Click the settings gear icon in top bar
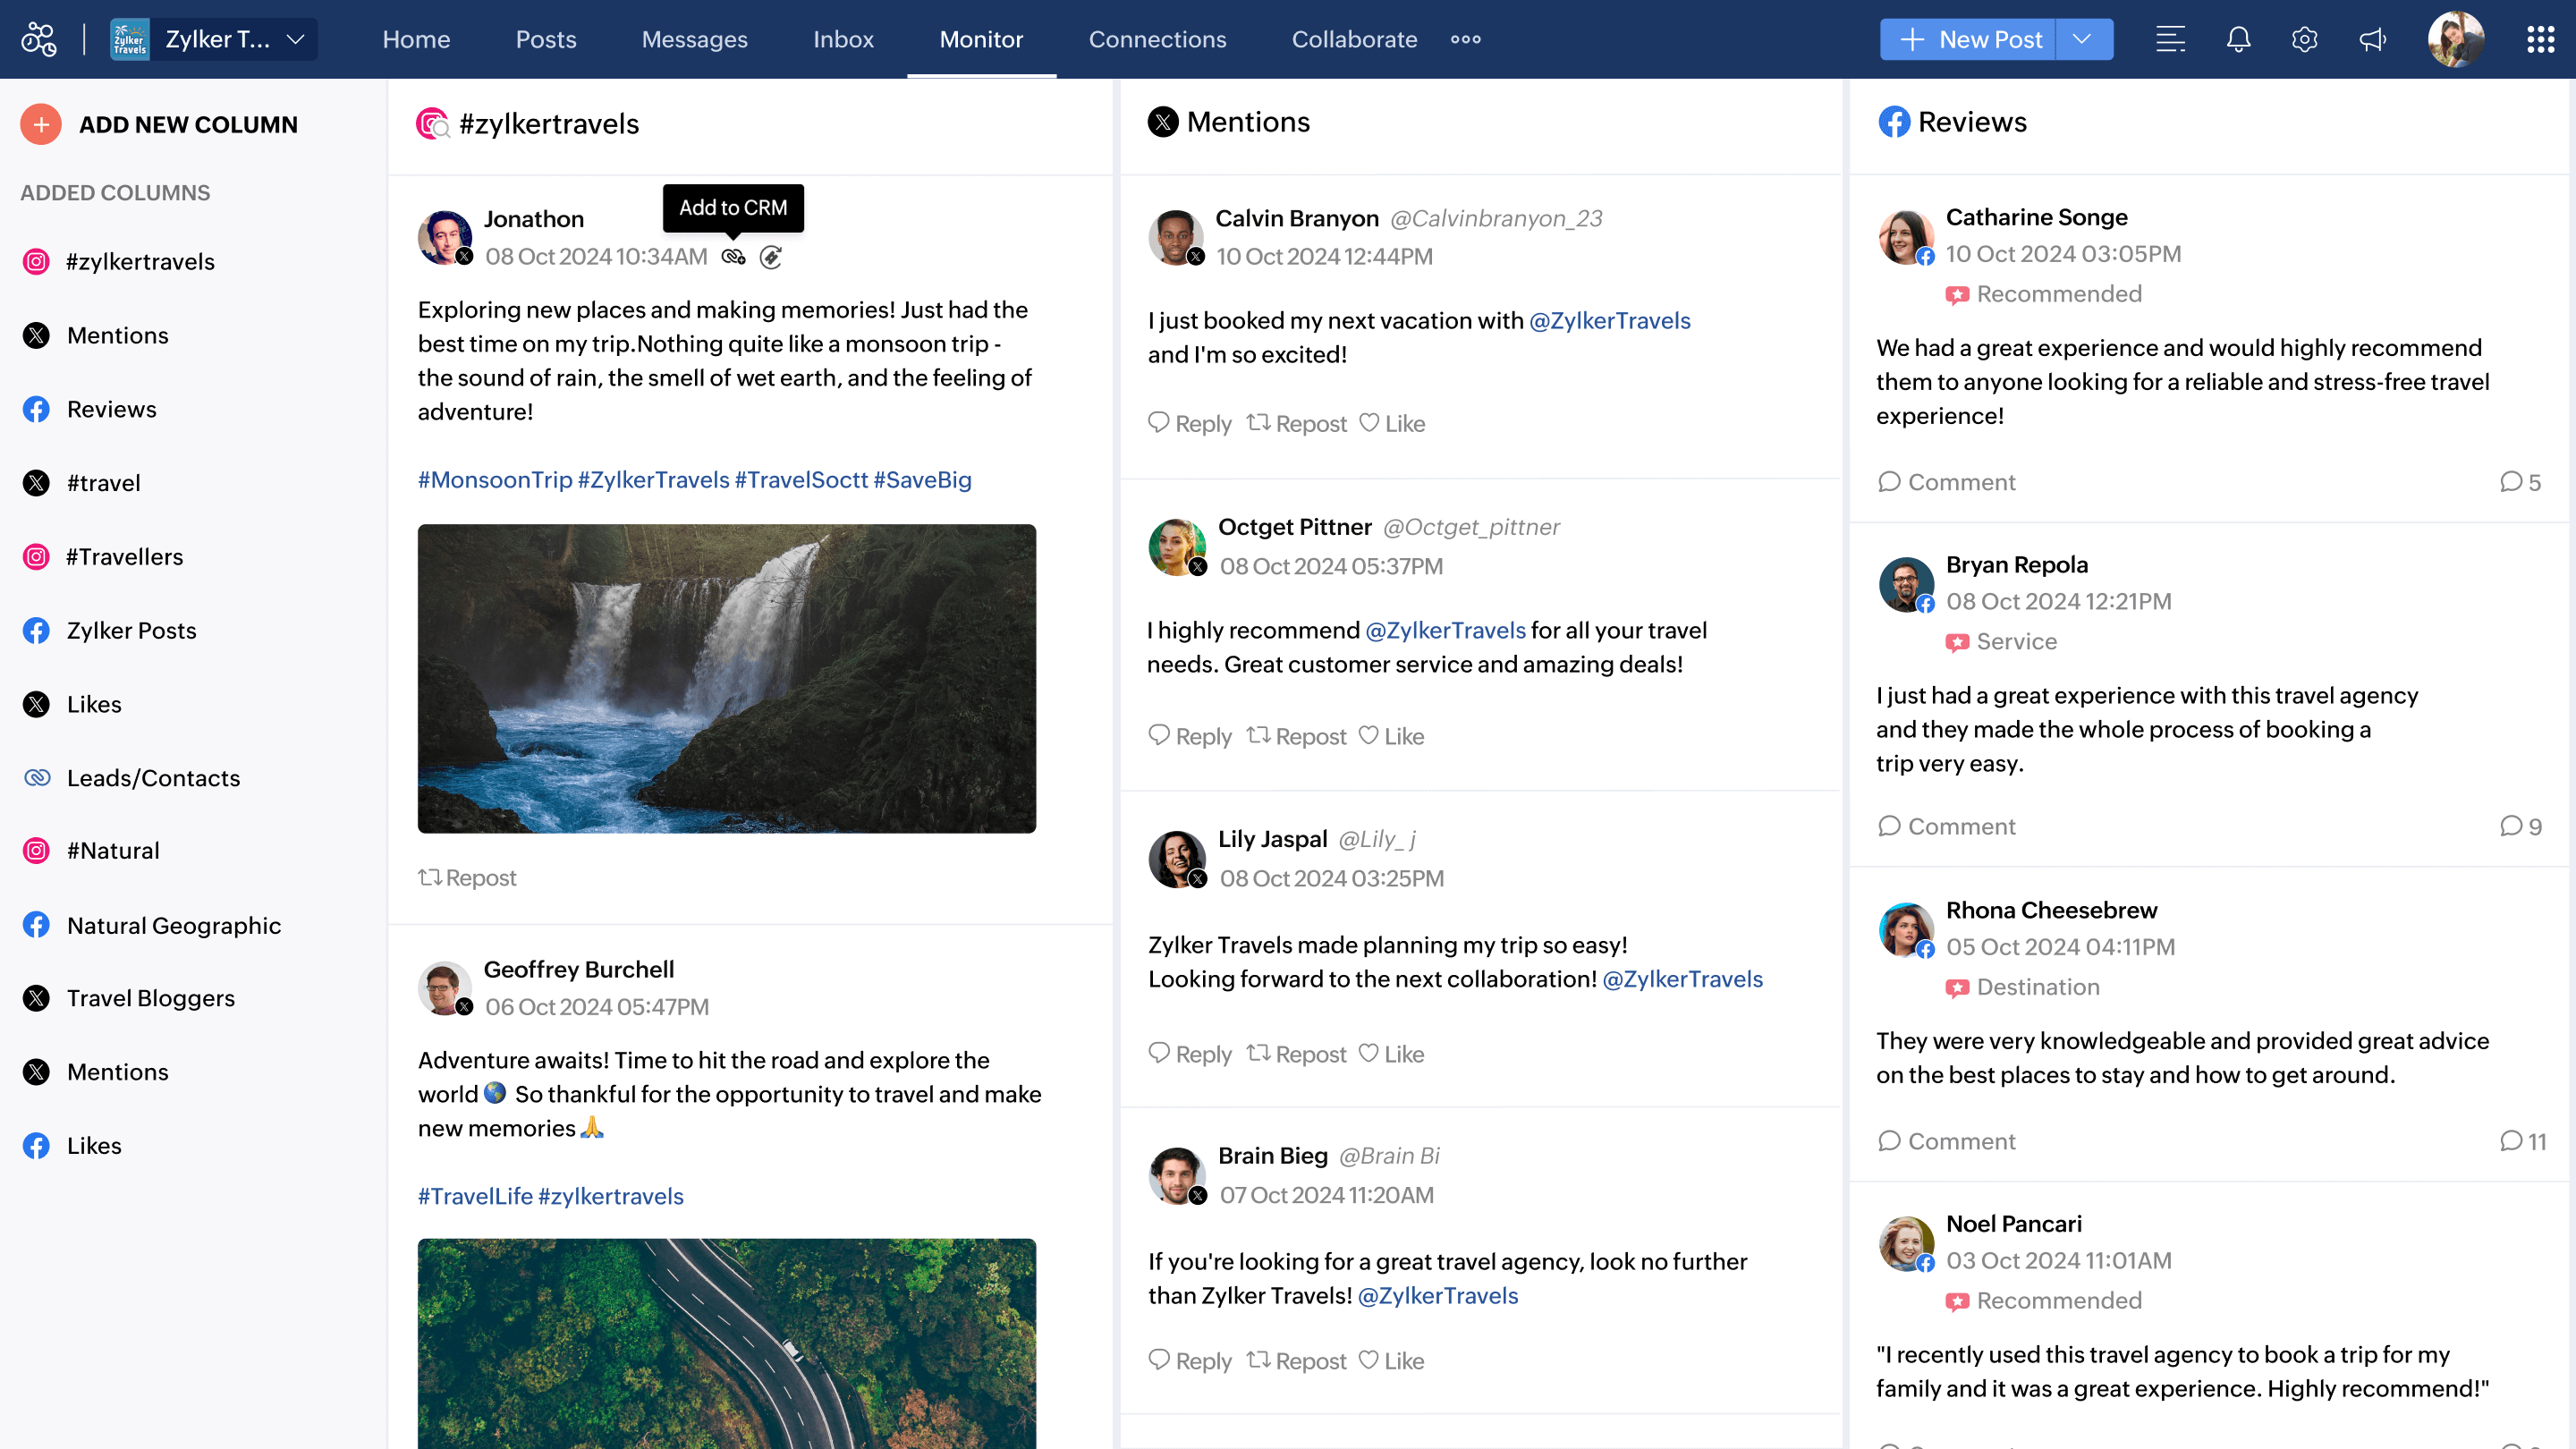The image size is (2576, 1449). click(x=2303, y=39)
